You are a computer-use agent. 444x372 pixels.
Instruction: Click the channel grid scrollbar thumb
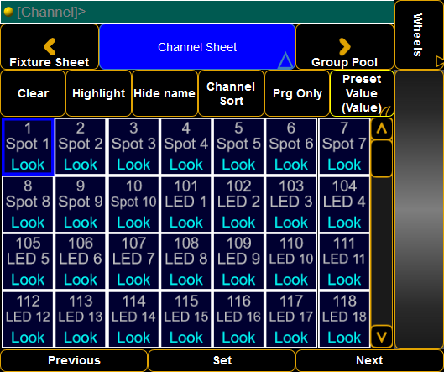381,159
